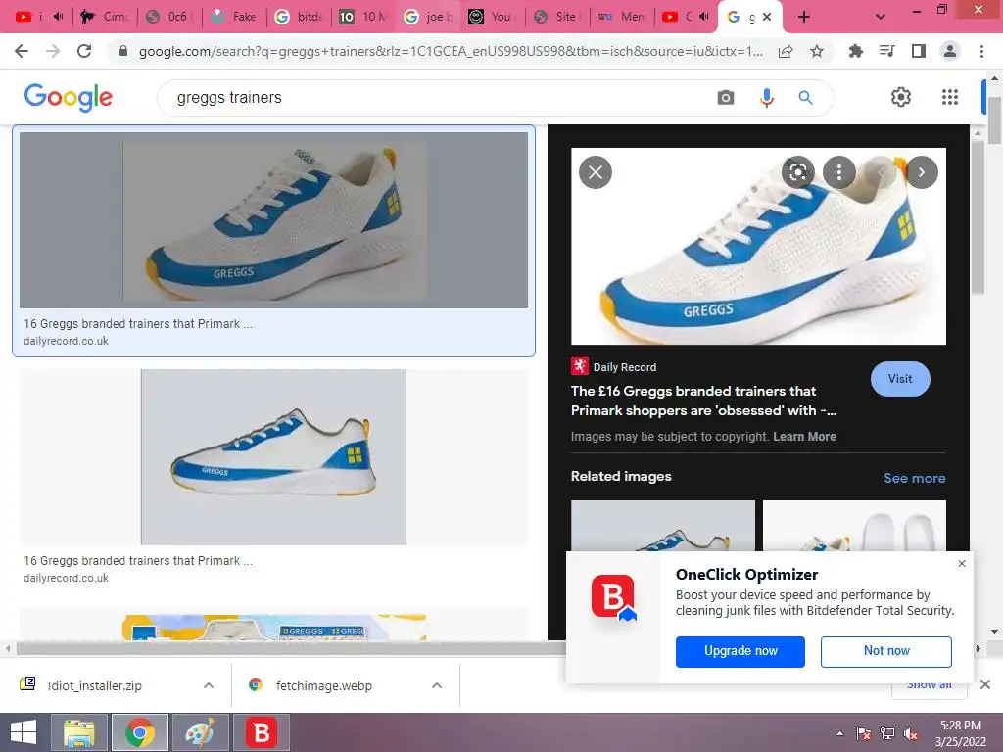Open new browser tab
The height and width of the screenshot is (752, 1003).
click(804, 17)
